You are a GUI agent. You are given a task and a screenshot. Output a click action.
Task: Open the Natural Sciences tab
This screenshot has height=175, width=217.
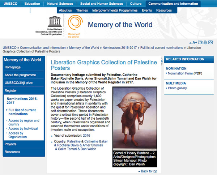pyautogui.click(x=60, y=4)
